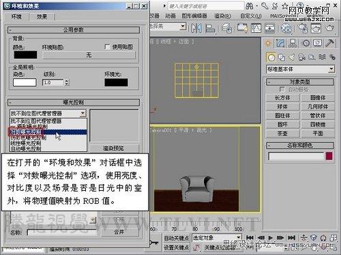Go to start of animation
Viewport: 341px width, 255px height.
250,238
